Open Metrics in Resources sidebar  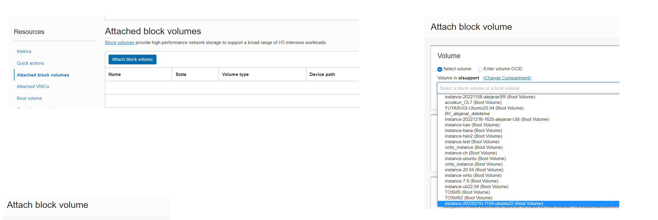(x=24, y=51)
